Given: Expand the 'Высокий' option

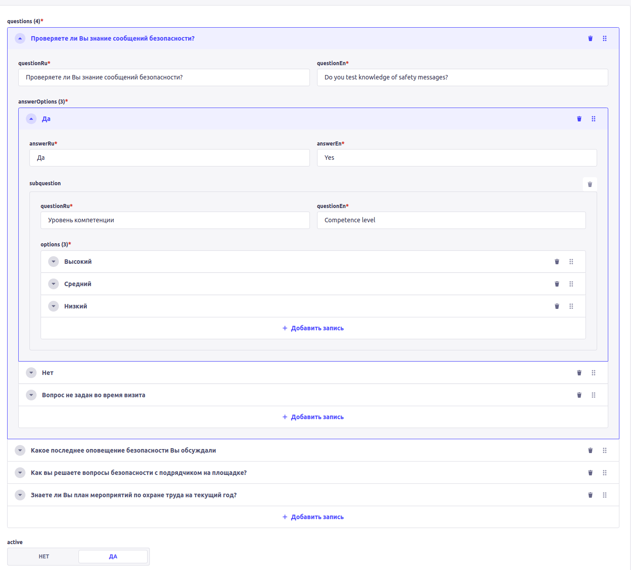Looking at the screenshot, I should coord(54,262).
